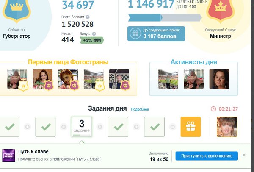Select the first completed task checkmark box
The height and width of the screenshot is (172, 254).
point(10,127)
